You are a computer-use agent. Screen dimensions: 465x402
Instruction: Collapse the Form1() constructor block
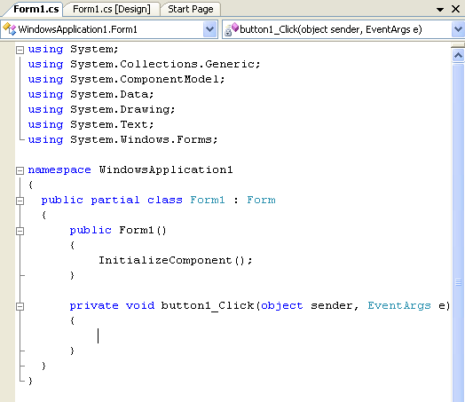click(x=20, y=231)
